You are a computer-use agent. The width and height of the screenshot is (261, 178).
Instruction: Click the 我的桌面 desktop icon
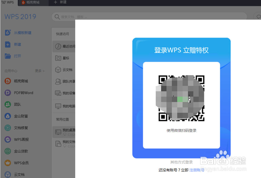coord(58,132)
